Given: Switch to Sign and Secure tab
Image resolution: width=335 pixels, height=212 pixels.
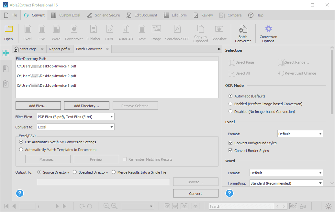Looking at the screenshot, I should 103,15.
